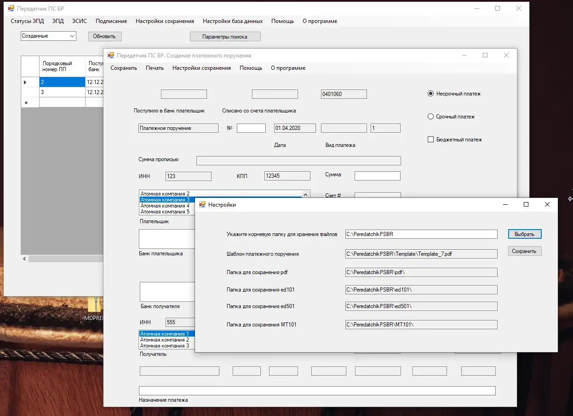
Task: Minimize the Настройки window
Action: point(505,204)
